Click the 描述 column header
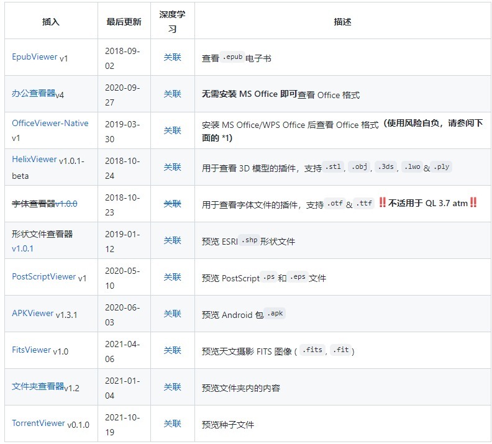Viewport: 492px width, 444px height. (x=342, y=22)
